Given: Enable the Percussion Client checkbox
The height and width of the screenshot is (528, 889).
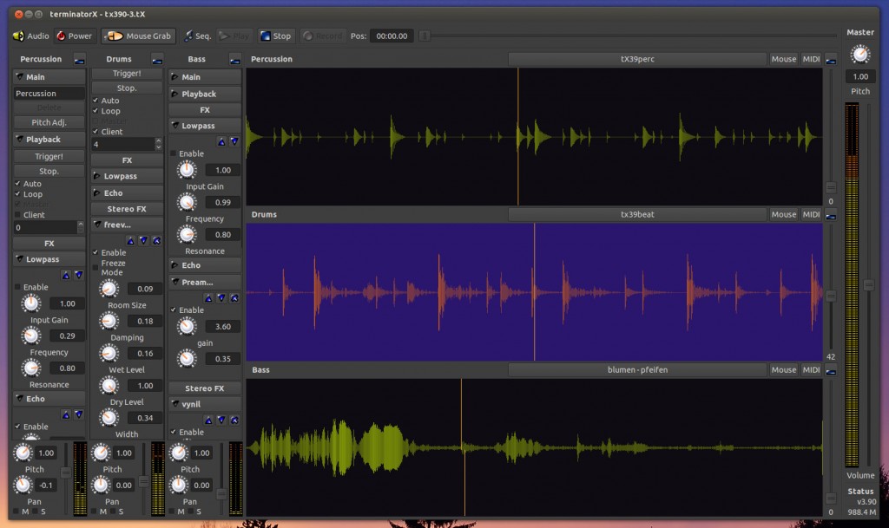Looking at the screenshot, I should 18,214.
